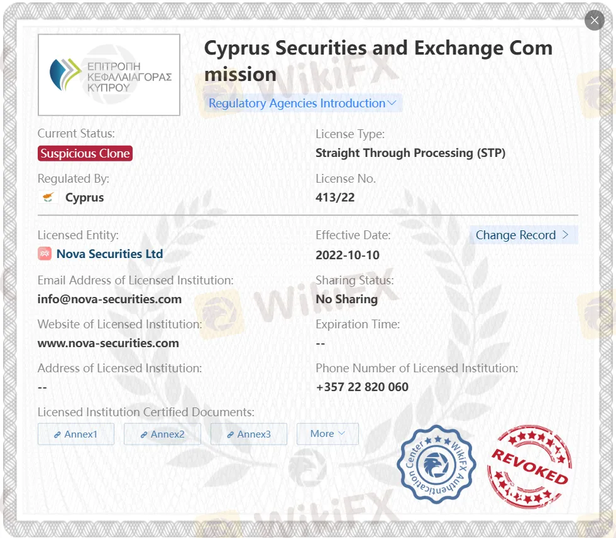Viewport: 616px width, 538px height.
Task: Select effective date 2022-10-10
Action: click(348, 256)
